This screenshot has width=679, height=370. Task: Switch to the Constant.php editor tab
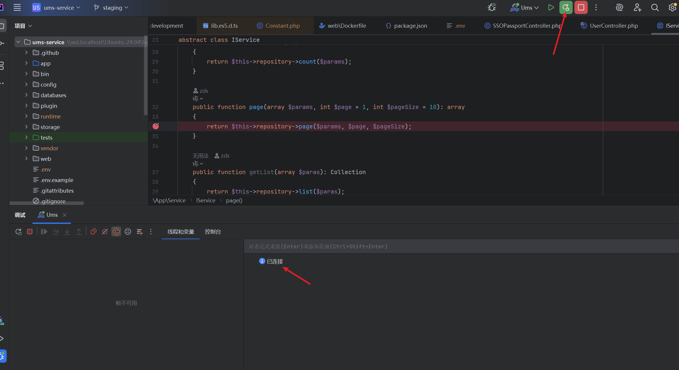point(282,26)
